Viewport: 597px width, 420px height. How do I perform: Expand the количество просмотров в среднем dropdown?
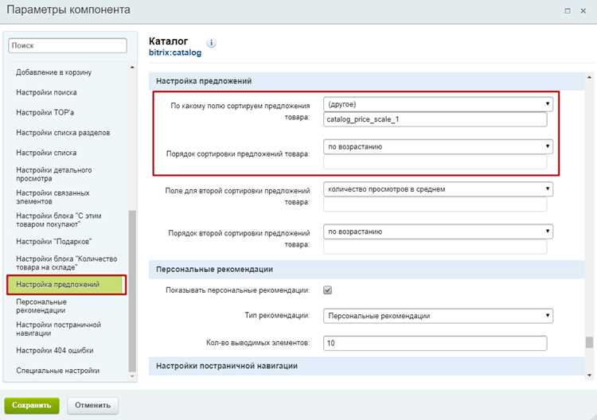coord(438,189)
